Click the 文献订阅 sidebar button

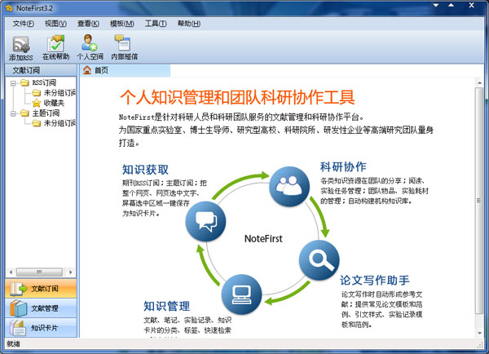[39, 289]
